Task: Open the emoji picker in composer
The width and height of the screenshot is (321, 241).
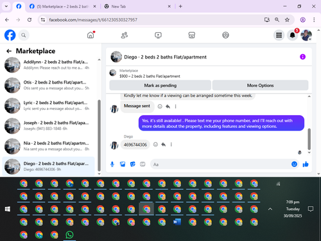Action: (294, 164)
